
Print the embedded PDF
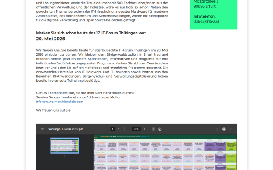[224, 129]
